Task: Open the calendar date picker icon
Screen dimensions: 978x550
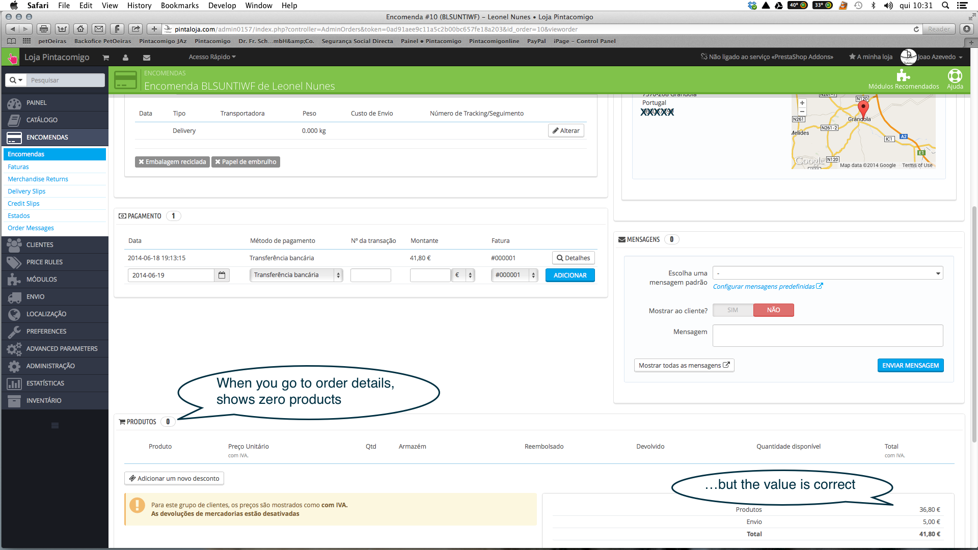Action: click(222, 275)
